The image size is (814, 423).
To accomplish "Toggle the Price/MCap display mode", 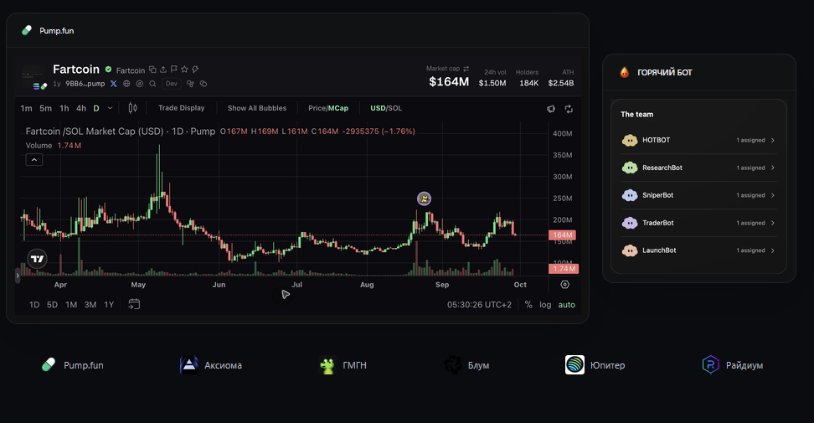I will [328, 108].
